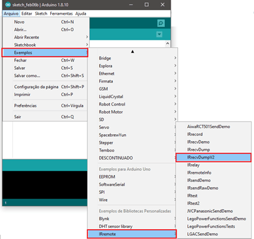Open Servo examples
The height and width of the screenshot is (239, 254).
132,127
